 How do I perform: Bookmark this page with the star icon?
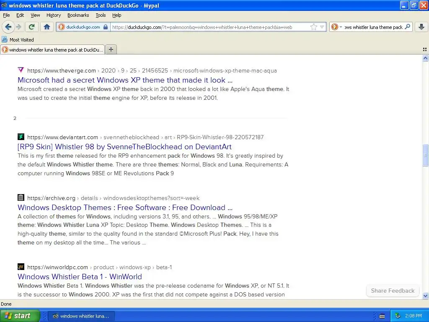[313, 27]
